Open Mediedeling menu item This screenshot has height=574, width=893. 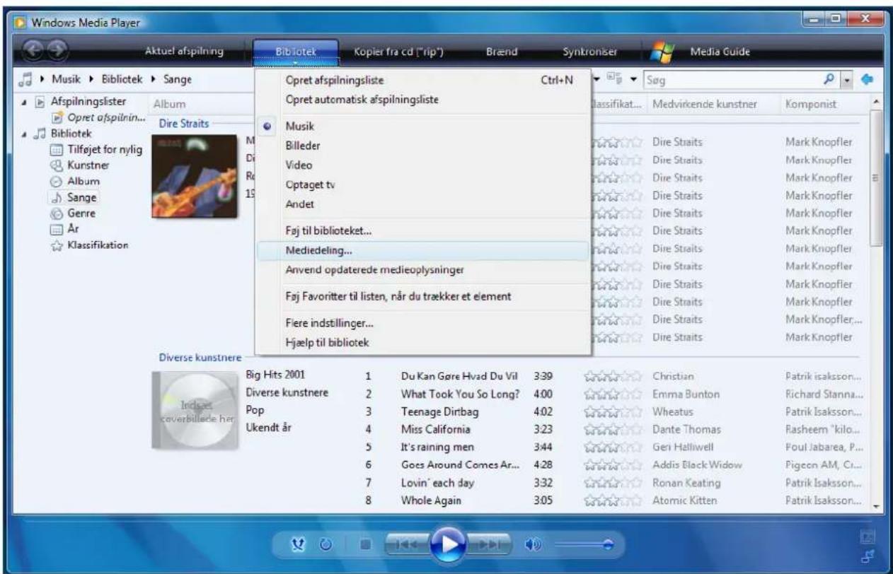tap(423, 250)
